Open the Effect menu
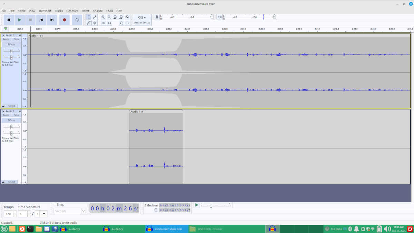This screenshot has height=233, width=414. (86, 11)
